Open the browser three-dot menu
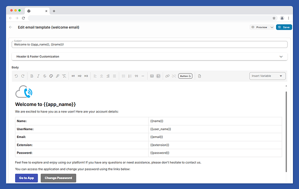The image size is (299, 189). click(x=289, y=18)
